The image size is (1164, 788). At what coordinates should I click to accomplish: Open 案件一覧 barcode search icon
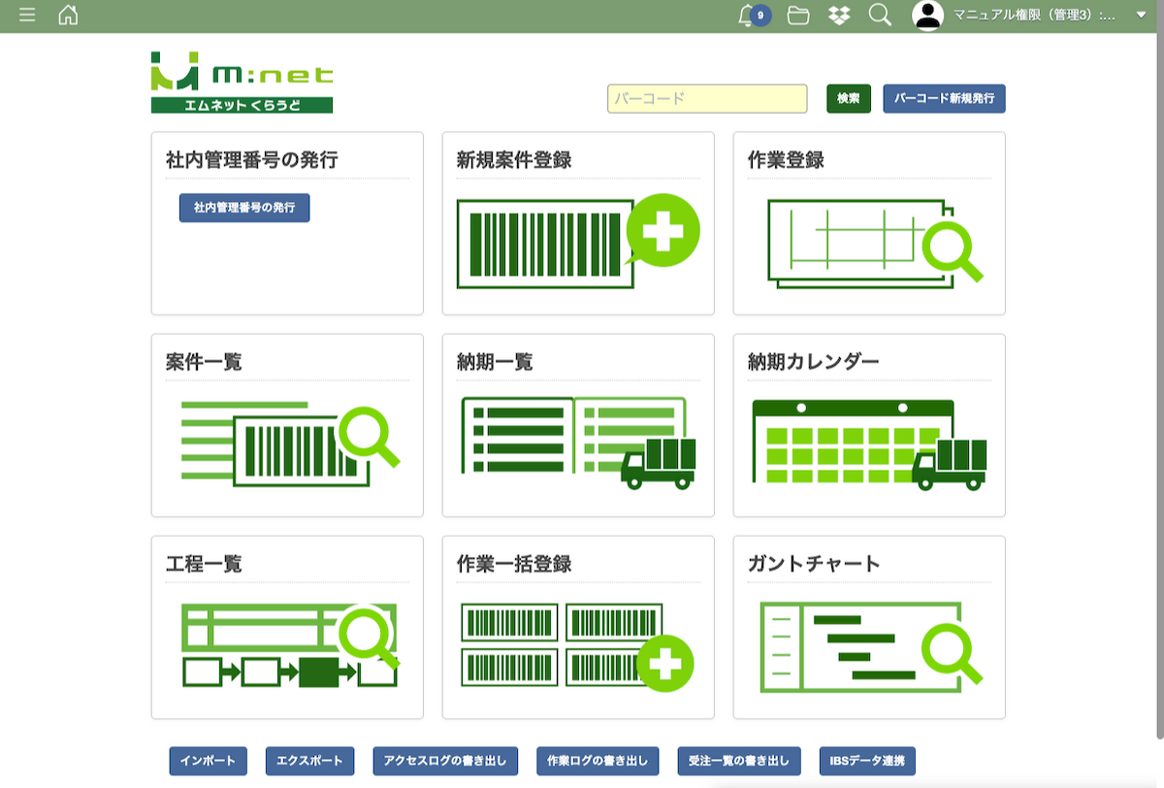288,443
